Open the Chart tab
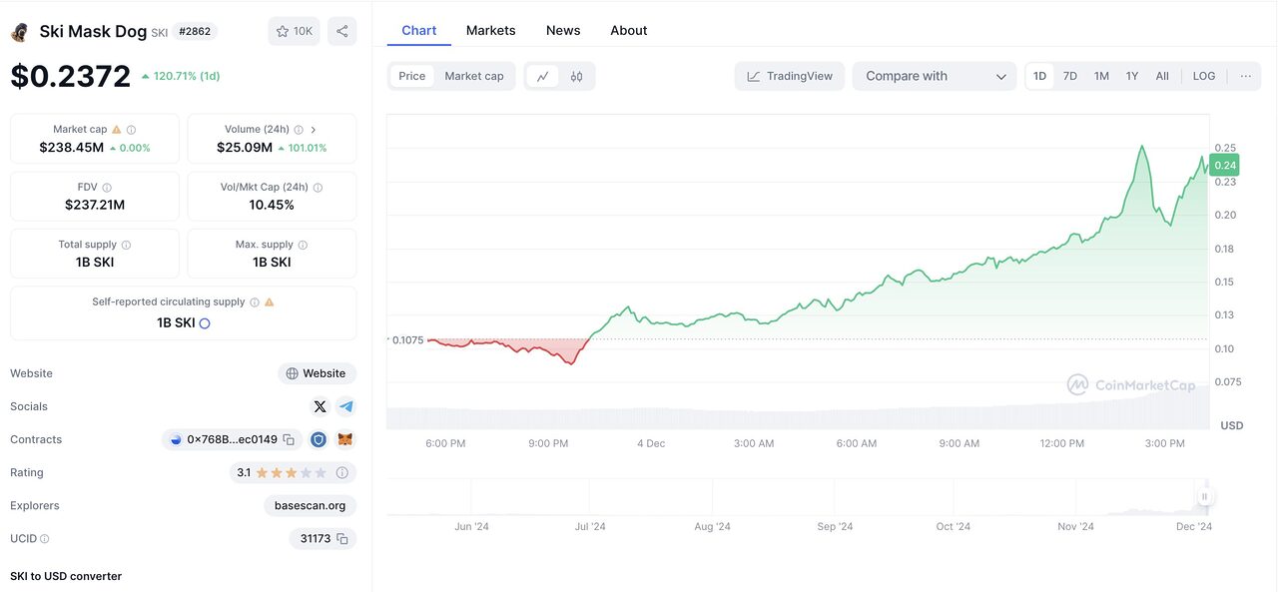This screenshot has width=1278, height=592. (419, 31)
